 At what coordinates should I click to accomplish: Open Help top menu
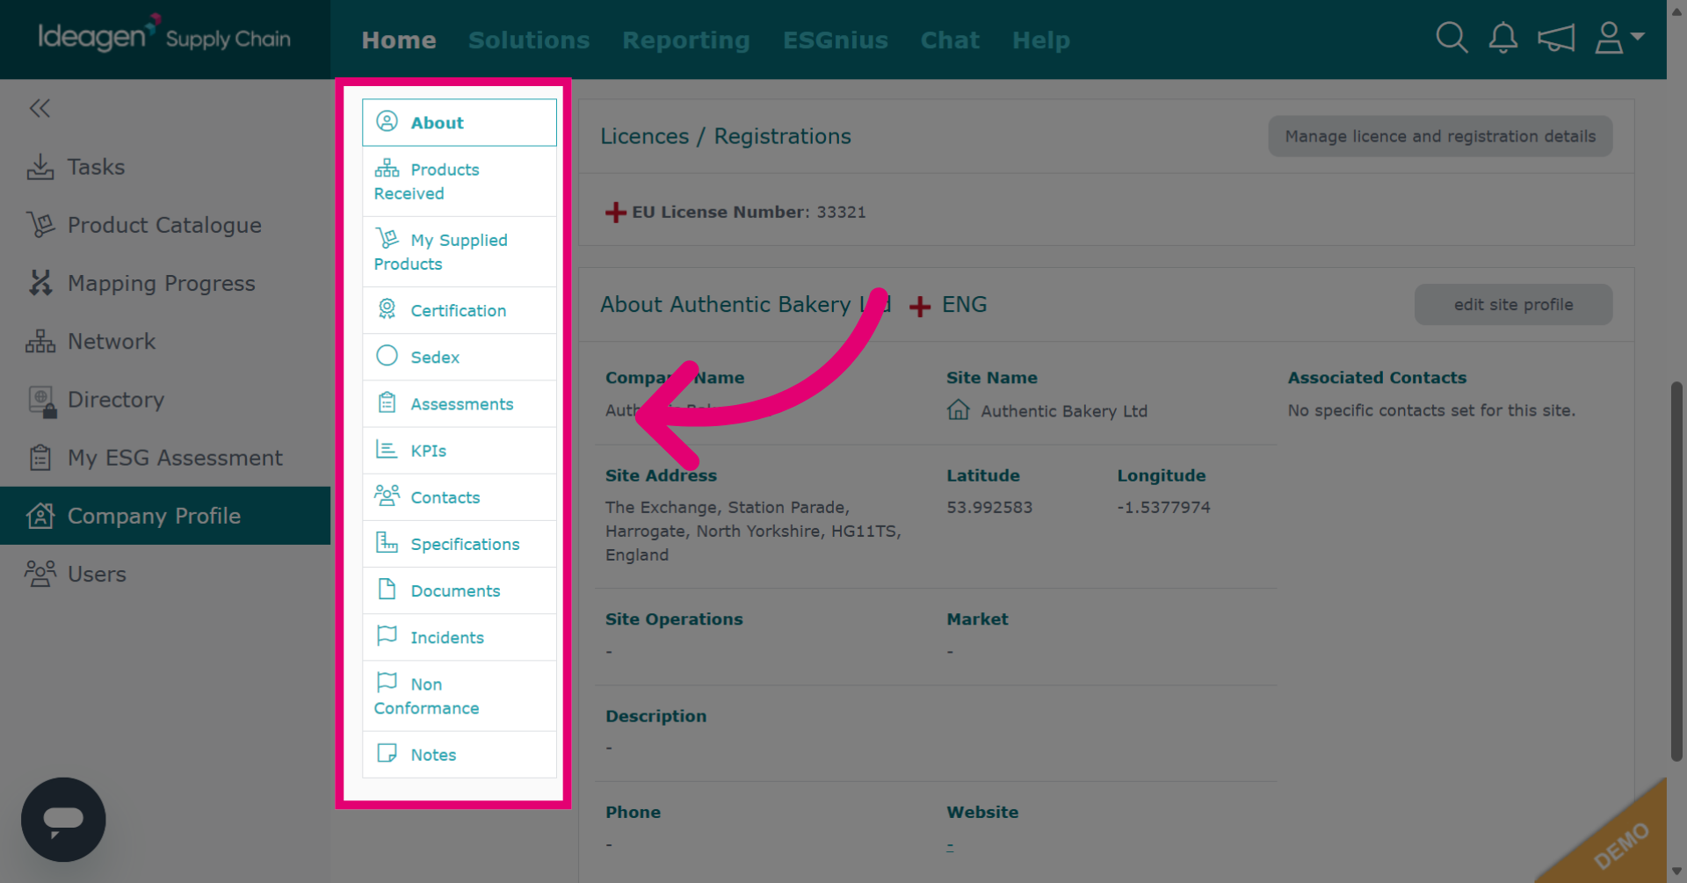1041,40
